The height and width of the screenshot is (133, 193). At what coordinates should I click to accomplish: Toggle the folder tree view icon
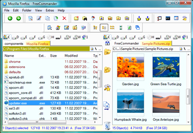[95, 28]
